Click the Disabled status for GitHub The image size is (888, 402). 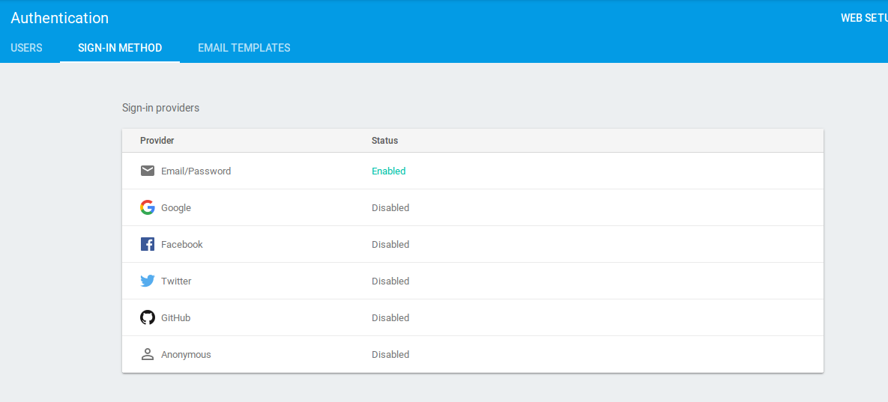[x=390, y=317]
